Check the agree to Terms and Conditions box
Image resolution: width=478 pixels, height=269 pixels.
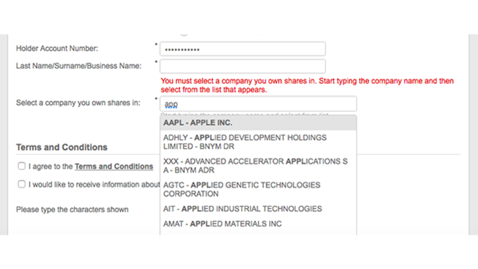point(21,166)
